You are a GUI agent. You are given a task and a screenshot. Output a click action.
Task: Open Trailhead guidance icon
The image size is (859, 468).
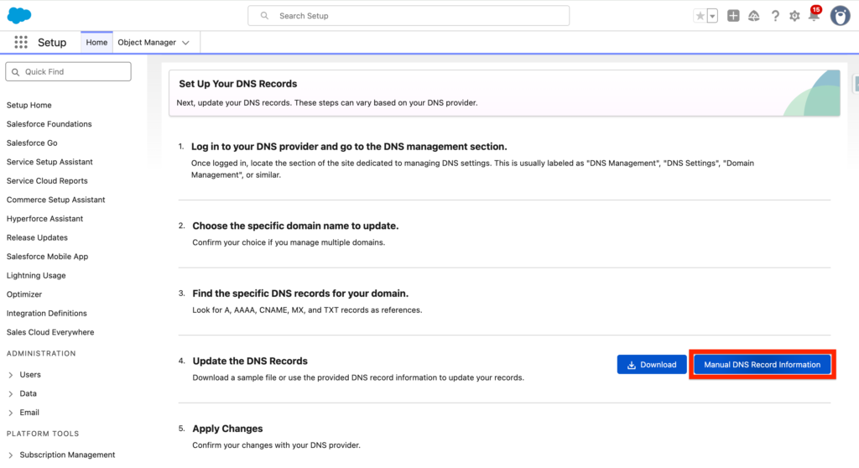[x=753, y=16]
